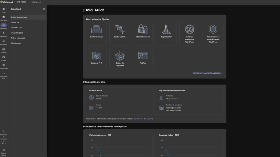Screen dimensions: 280x157
Task: Select Velocidad in the left sidebar
Action: click(x=4, y=35)
